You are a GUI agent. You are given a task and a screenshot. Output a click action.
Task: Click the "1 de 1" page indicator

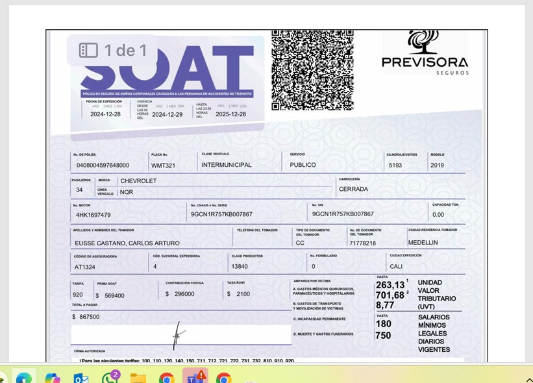pyautogui.click(x=125, y=51)
